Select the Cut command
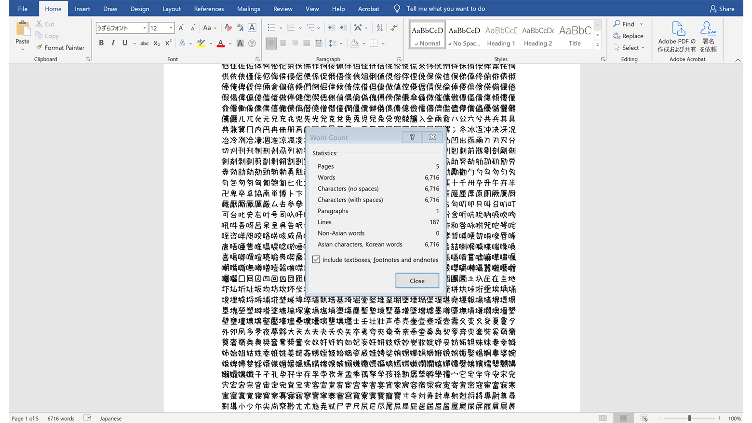 [x=45, y=24]
